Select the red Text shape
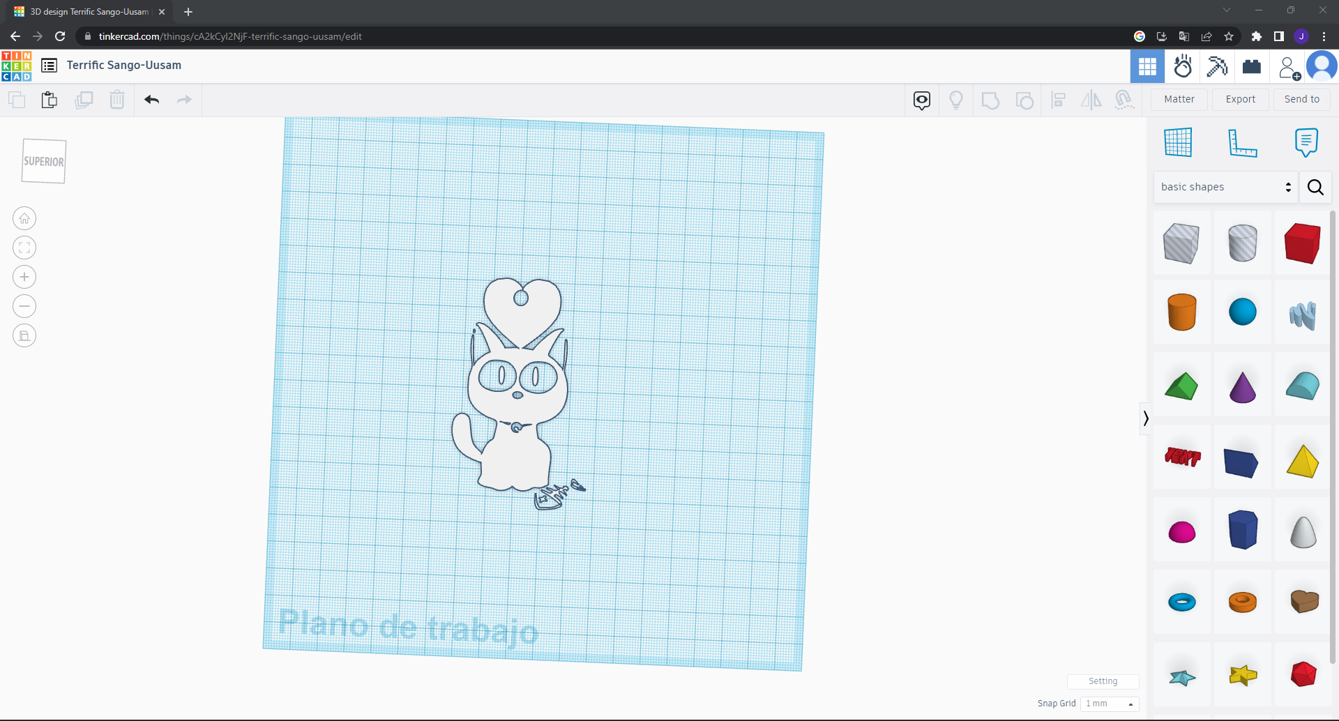Screen dimensions: 1339x721 1182,457
